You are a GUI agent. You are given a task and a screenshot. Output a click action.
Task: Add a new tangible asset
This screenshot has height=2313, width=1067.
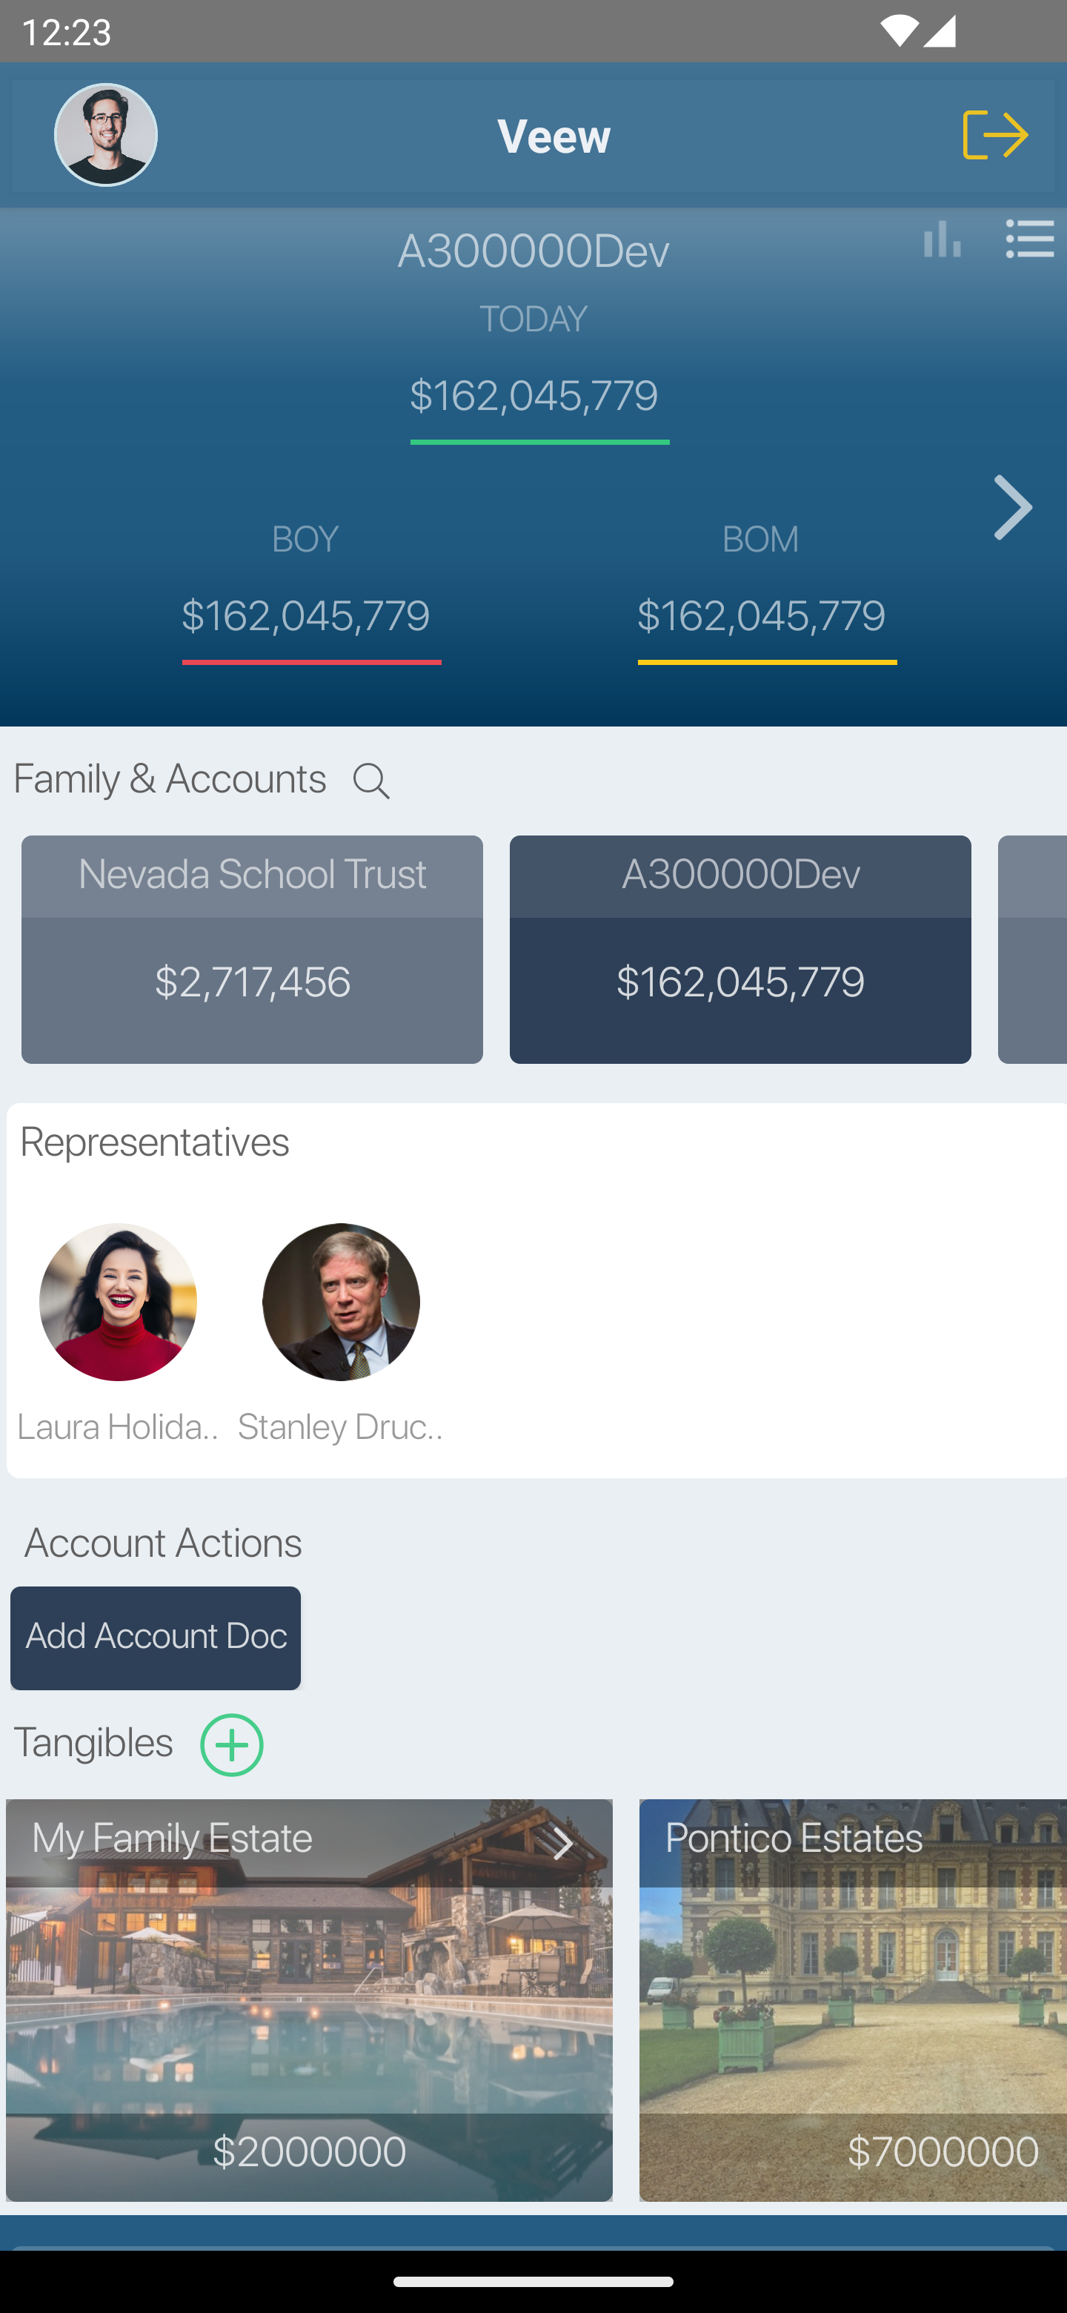(231, 1744)
